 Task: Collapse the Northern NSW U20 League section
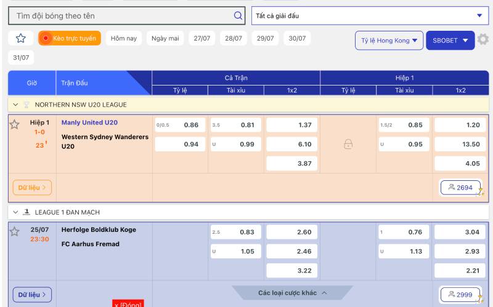(x=15, y=105)
